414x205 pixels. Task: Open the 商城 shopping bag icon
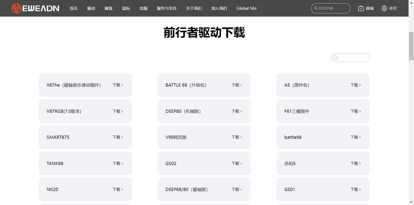(x=361, y=8)
